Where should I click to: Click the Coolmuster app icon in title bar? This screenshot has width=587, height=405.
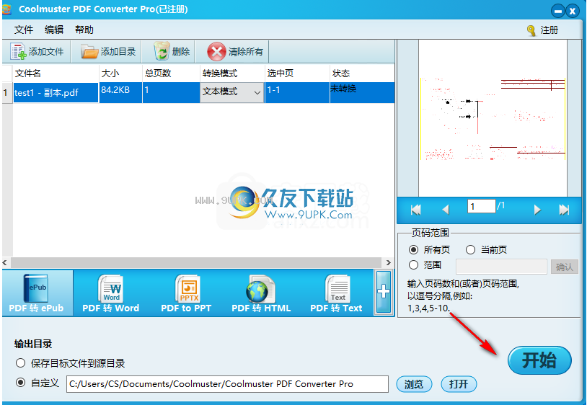point(6,9)
